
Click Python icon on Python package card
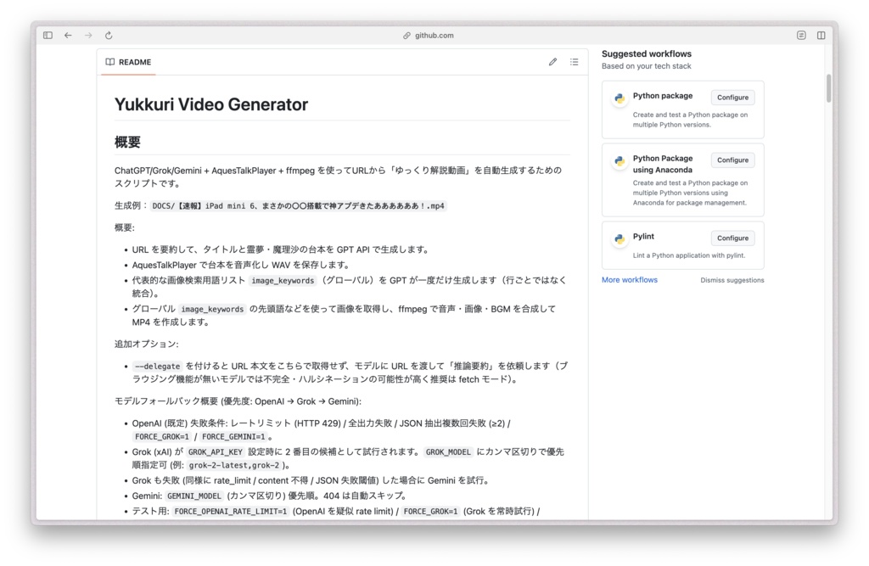tap(620, 98)
